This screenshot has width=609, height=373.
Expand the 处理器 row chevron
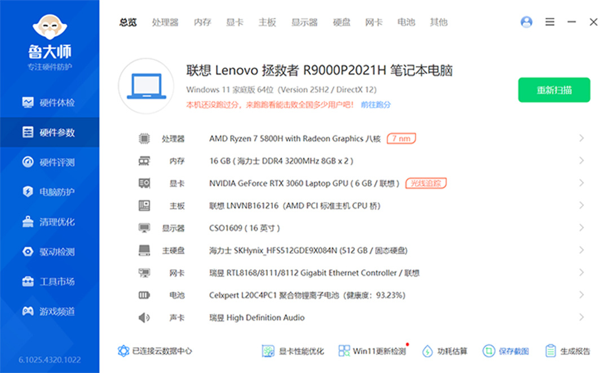[581, 138]
